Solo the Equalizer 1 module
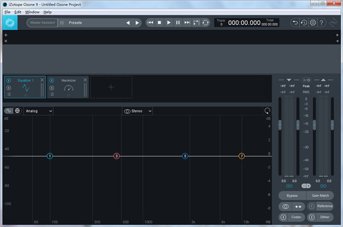This screenshot has height=227, width=343. pyautogui.click(x=9, y=88)
